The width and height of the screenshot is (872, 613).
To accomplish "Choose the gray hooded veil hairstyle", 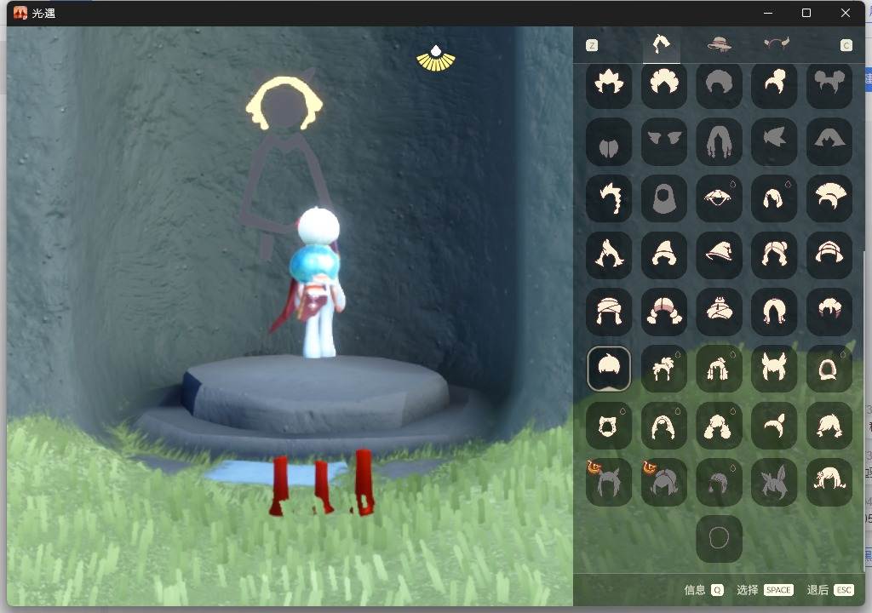I will pos(664,198).
